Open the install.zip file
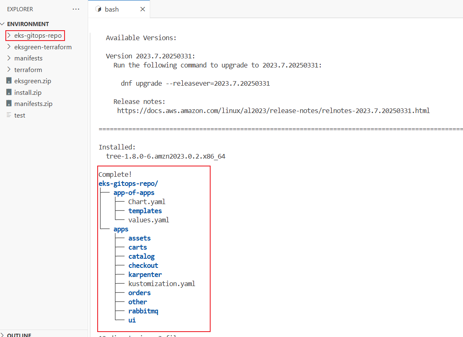 (x=28, y=92)
